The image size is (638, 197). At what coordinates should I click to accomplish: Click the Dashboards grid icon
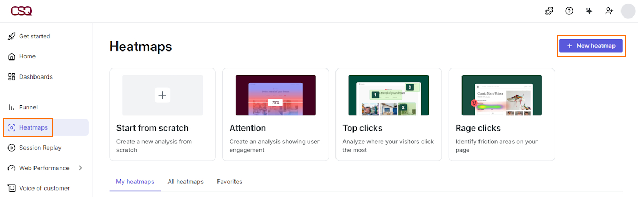tap(12, 76)
